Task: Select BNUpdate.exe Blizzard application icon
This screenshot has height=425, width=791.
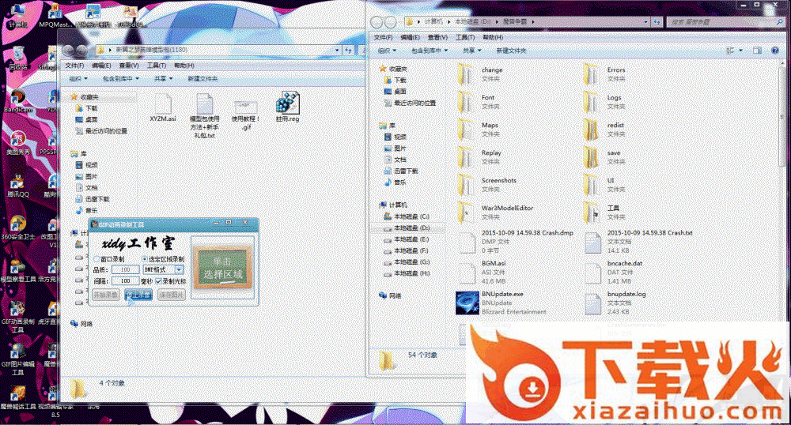Action: [x=467, y=303]
